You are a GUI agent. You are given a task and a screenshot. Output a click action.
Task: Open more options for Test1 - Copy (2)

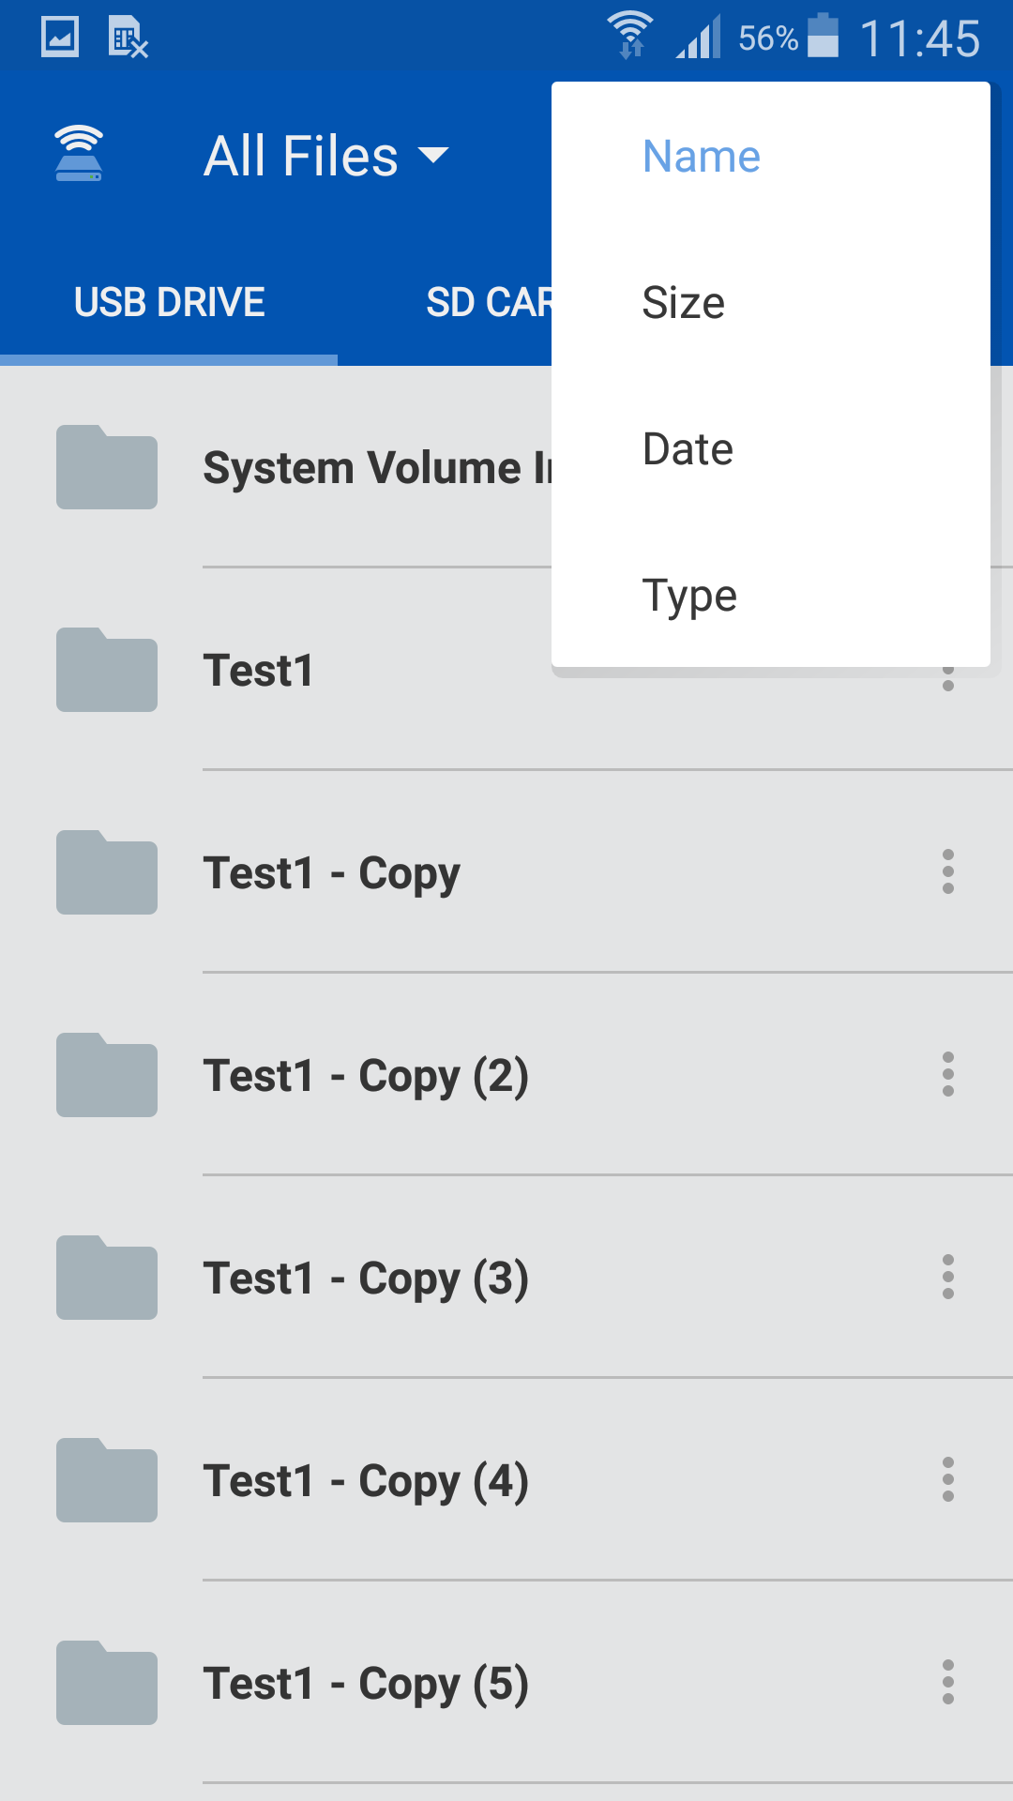click(948, 1075)
